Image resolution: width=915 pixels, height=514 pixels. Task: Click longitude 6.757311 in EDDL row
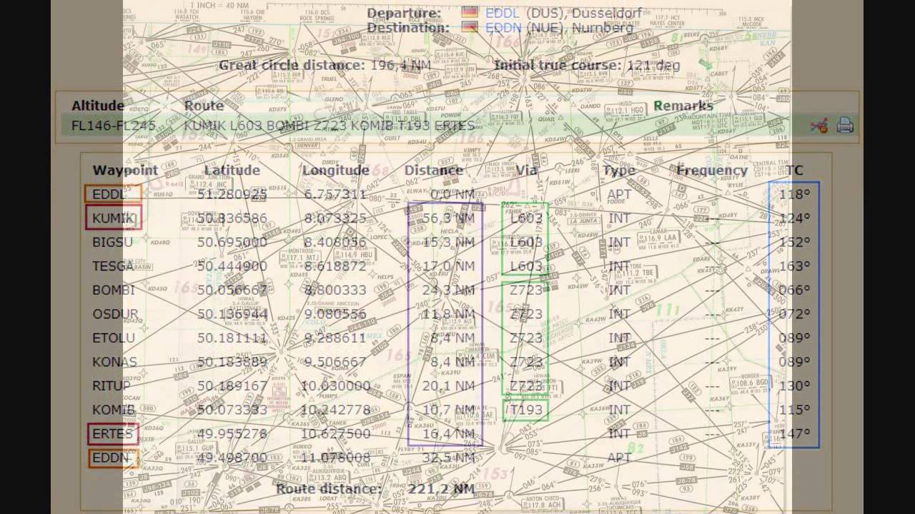pos(335,194)
